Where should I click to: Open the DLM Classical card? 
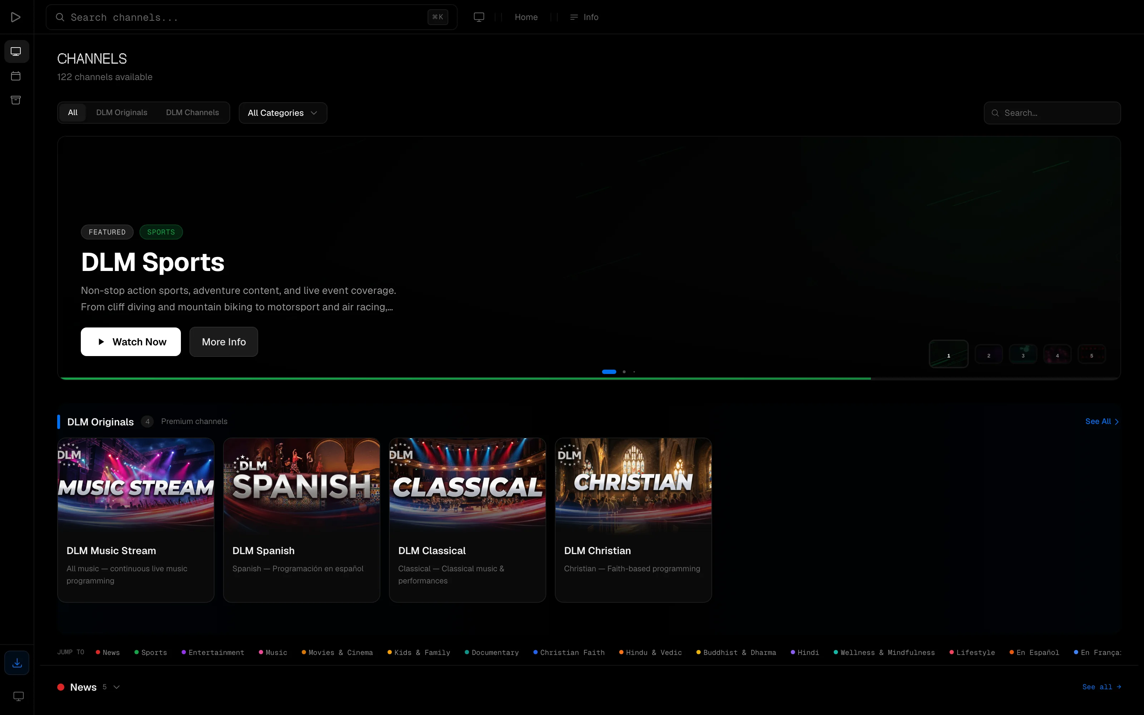468,520
